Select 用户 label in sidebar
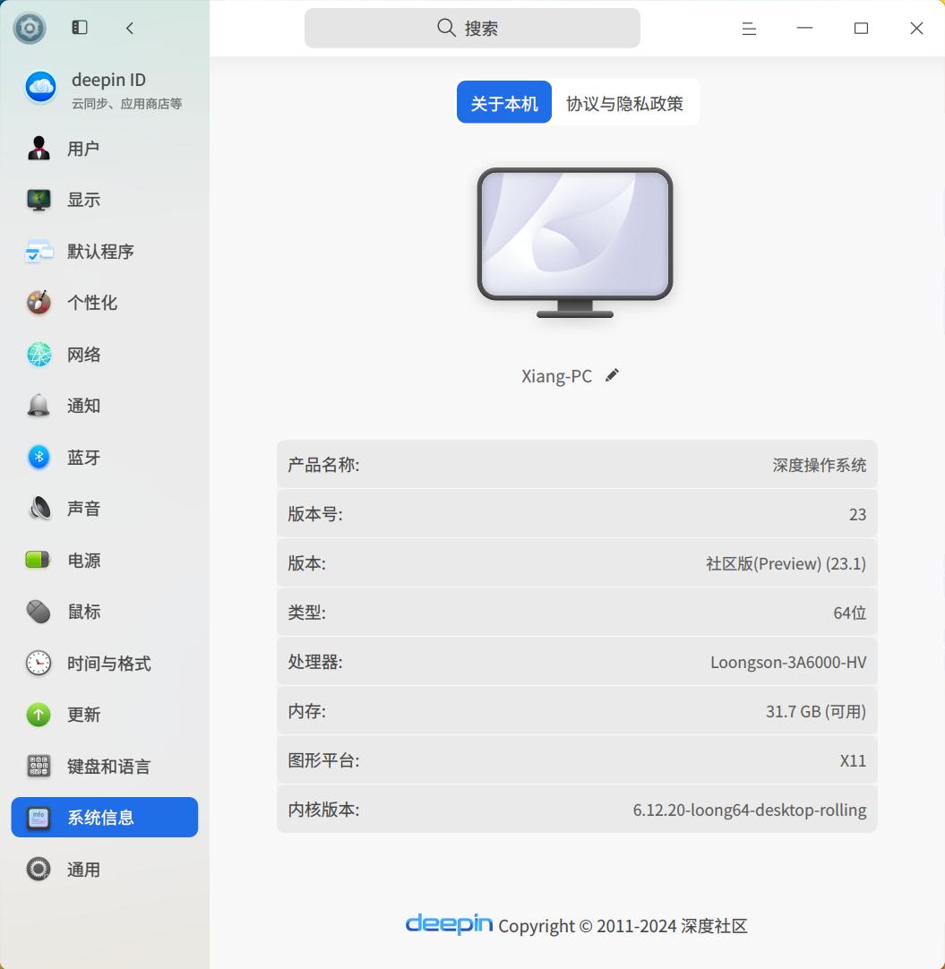945x969 pixels. pos(83,149)
